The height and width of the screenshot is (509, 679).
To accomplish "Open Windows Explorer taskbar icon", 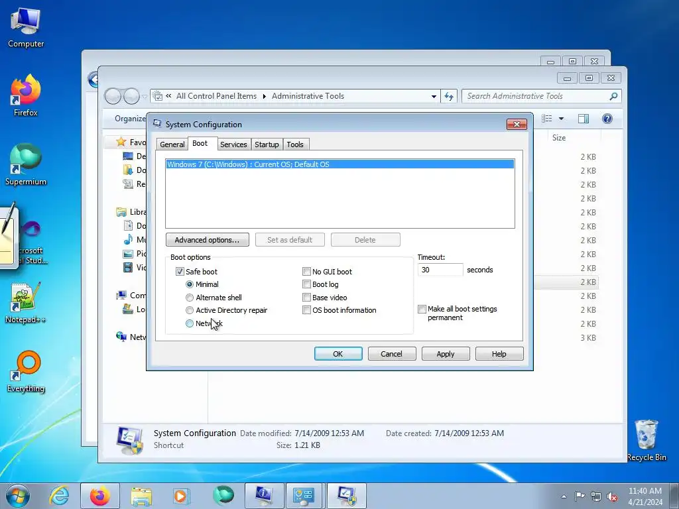I will pos(141,496).
